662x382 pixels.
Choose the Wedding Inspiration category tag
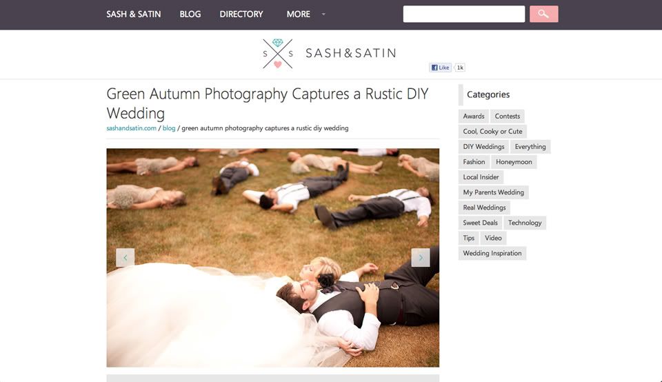tap(492, 253)
